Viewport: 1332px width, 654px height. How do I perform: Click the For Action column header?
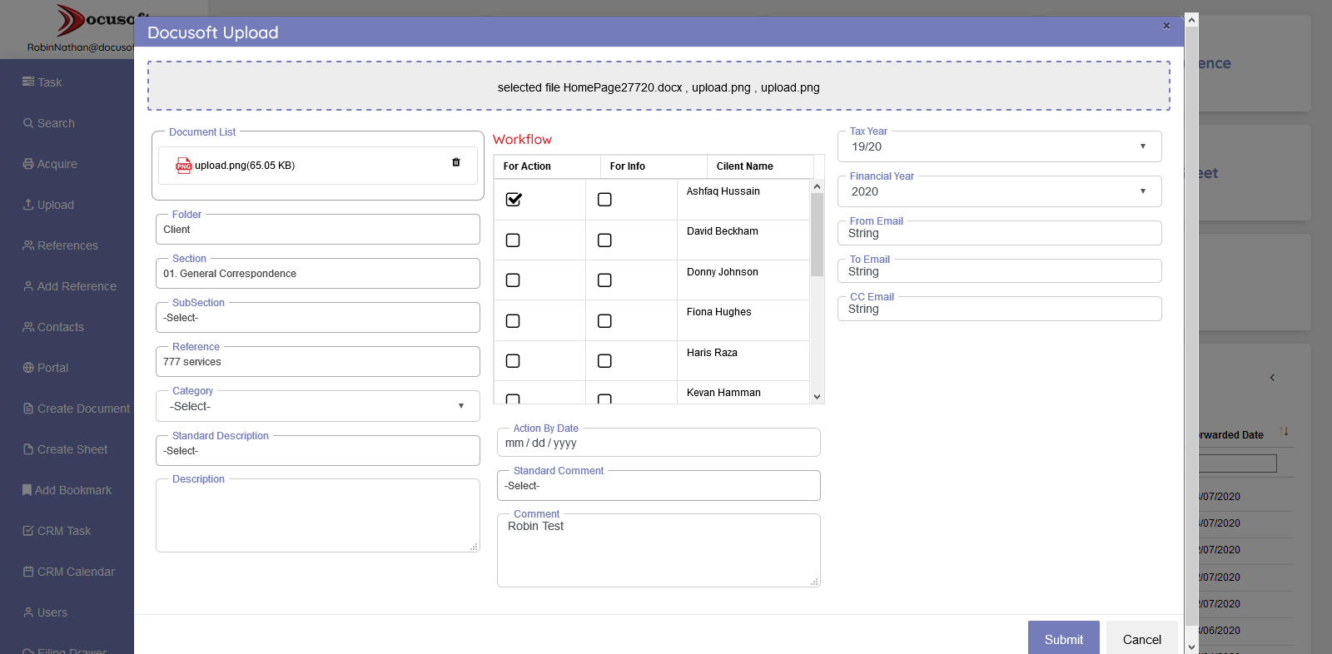[x=547, y=166]
